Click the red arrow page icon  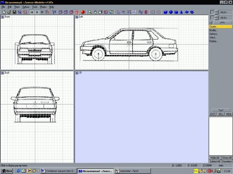25,12
